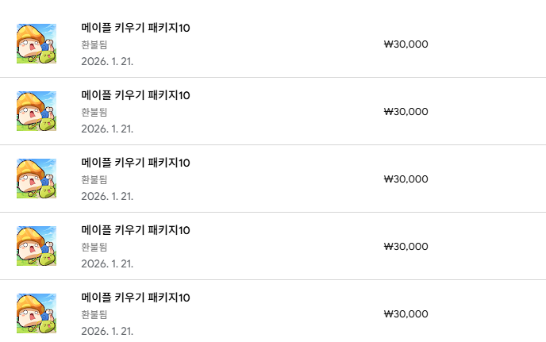Select the ₩30,000 price in the second row
Image resolution: width=546 pixels, height=342 pixels.
point(406,112)
